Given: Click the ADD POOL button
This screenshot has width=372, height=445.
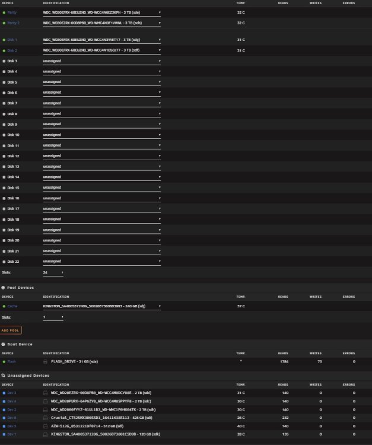Looking at the screenshot, I should (x=11, y=330).
